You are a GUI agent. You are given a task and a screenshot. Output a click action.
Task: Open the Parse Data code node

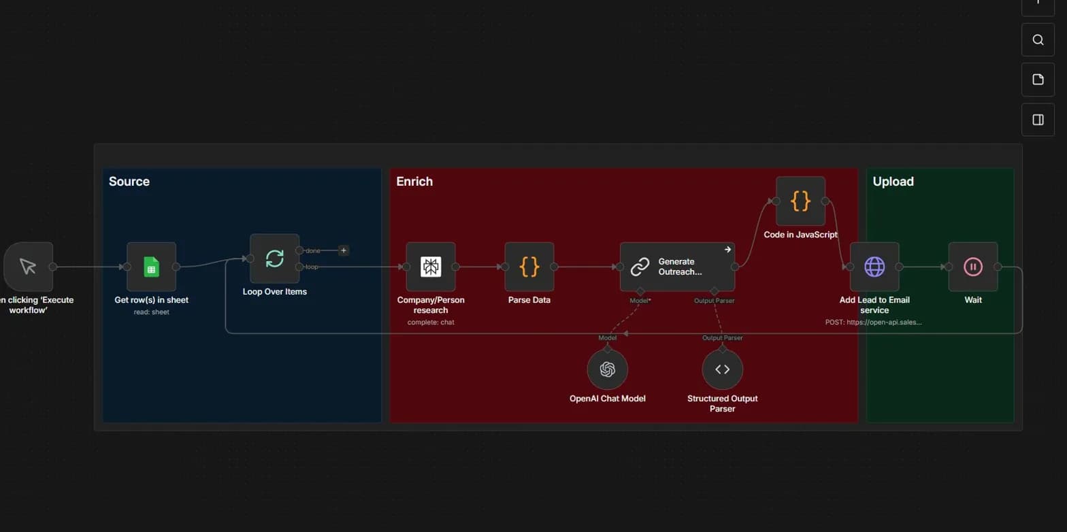point(529,267)
